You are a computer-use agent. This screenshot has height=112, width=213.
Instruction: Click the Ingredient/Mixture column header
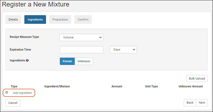pos(57,86)
